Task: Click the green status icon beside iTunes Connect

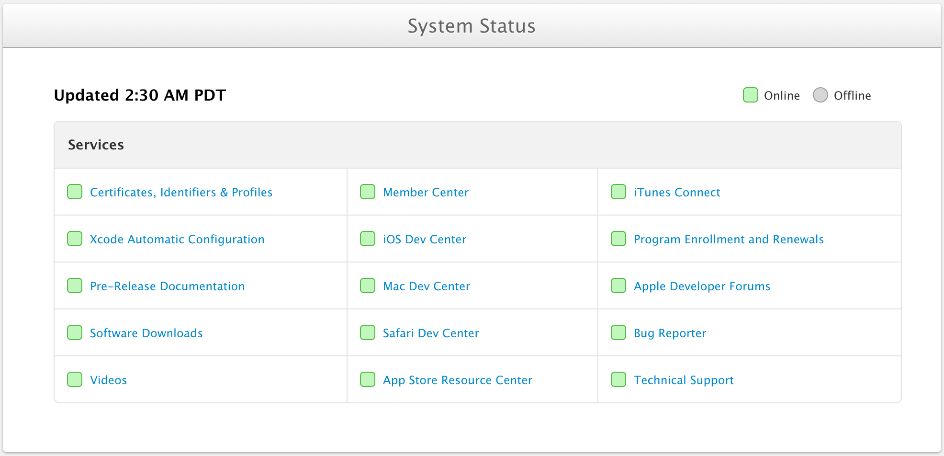Action: pos(618,192)
